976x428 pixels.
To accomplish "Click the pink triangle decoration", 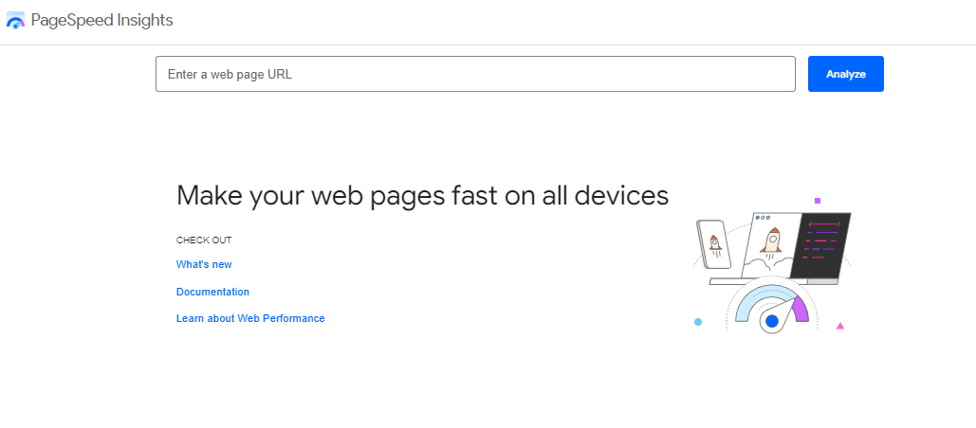I will pyautogui.click(x=840, y=326).
